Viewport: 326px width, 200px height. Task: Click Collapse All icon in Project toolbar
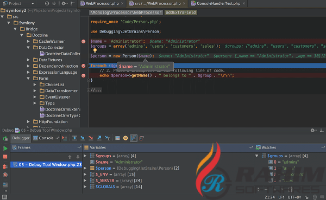pos(54,3)
